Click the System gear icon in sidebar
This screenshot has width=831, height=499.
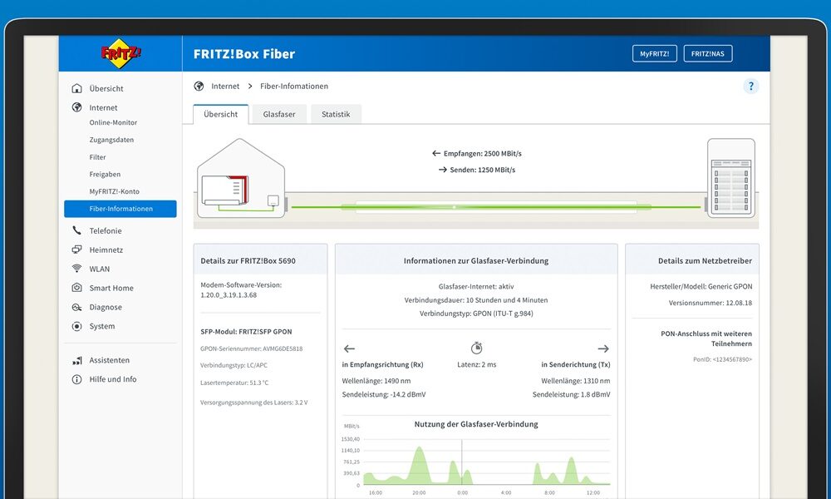[x=77, y=327]
